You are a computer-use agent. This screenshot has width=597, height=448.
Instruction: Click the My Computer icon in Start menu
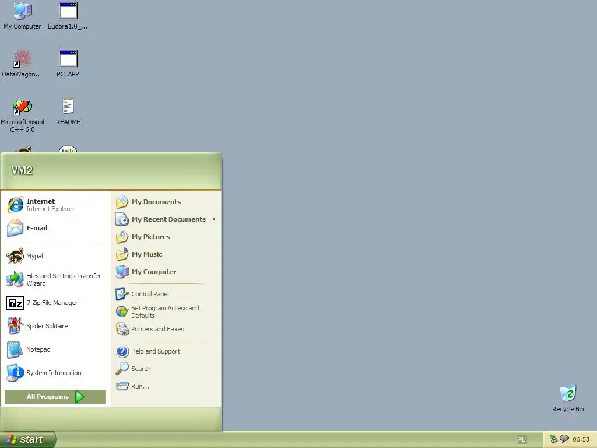(x=122, y=272)
